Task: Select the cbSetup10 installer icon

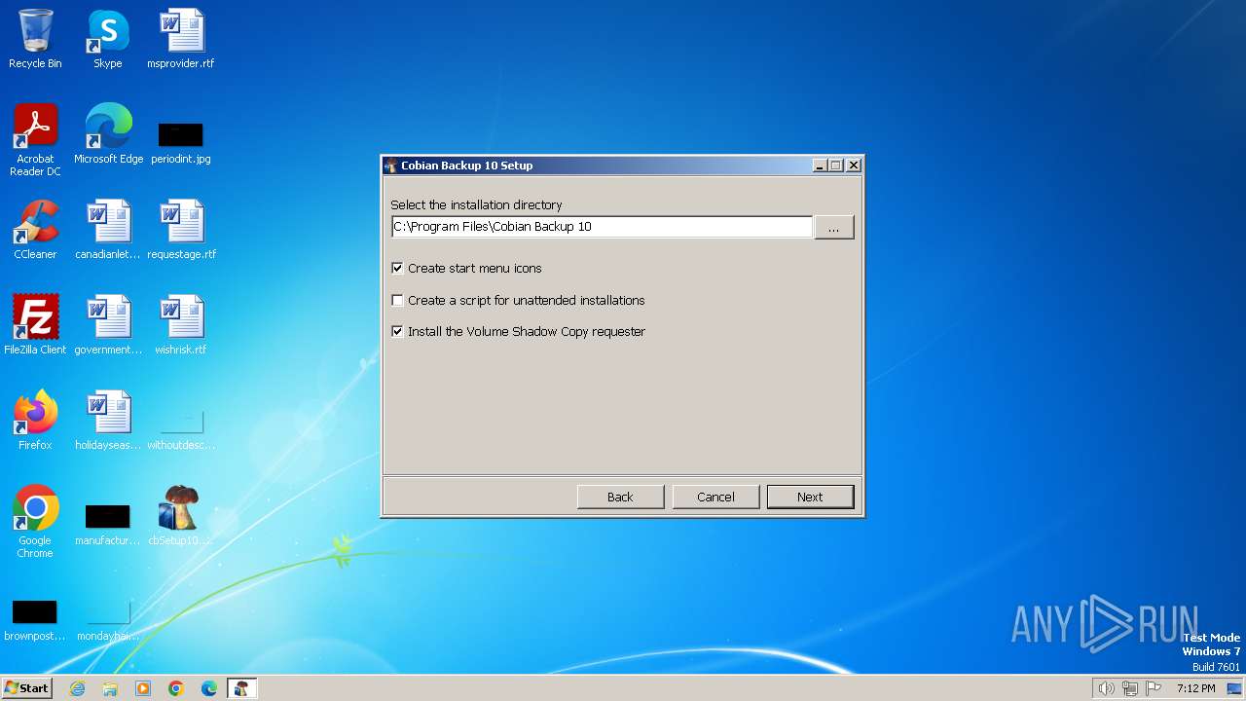Action: click(180, 516)
